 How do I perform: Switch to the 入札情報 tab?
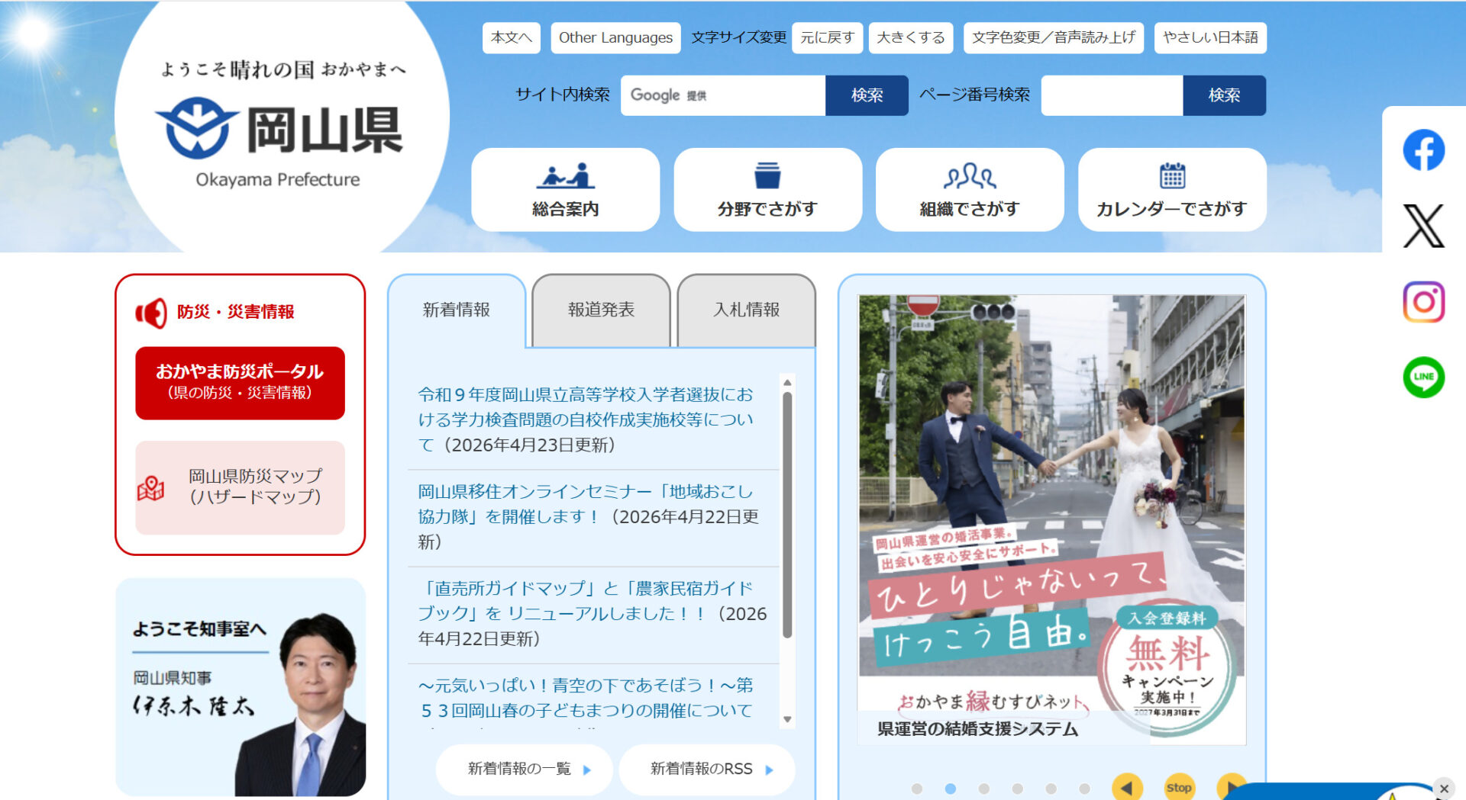[746, 310]
